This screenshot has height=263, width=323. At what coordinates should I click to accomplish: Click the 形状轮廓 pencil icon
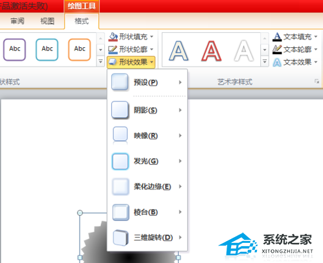pyautogui.click(x=113, y=50)
